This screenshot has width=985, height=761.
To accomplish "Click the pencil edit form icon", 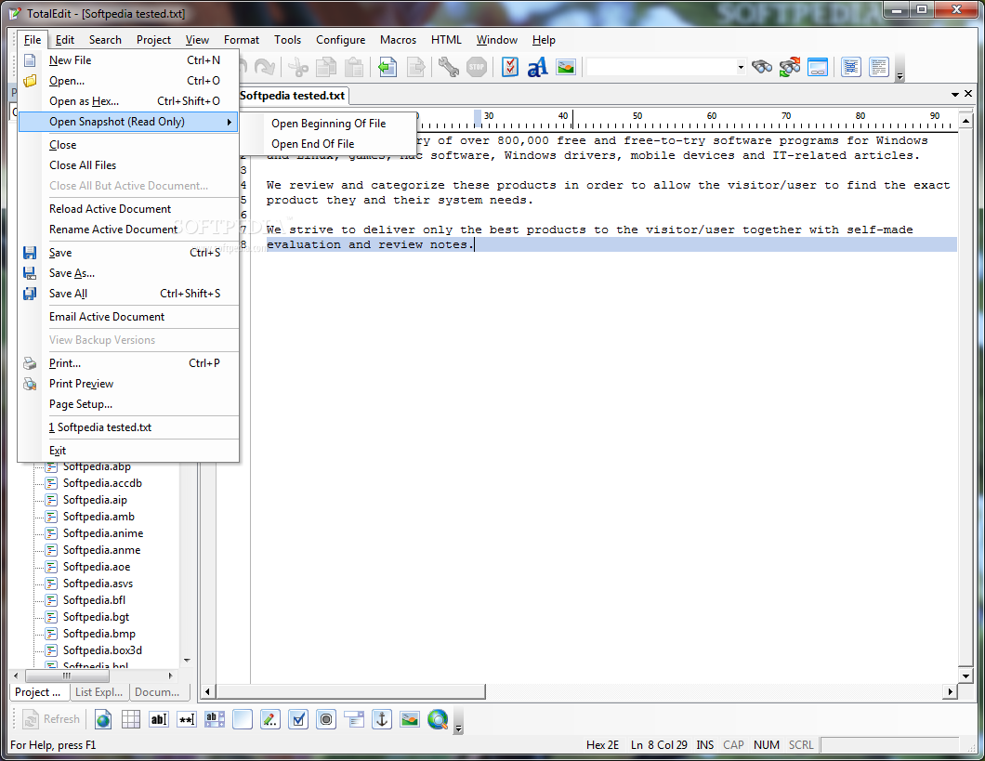I will 270,719.
